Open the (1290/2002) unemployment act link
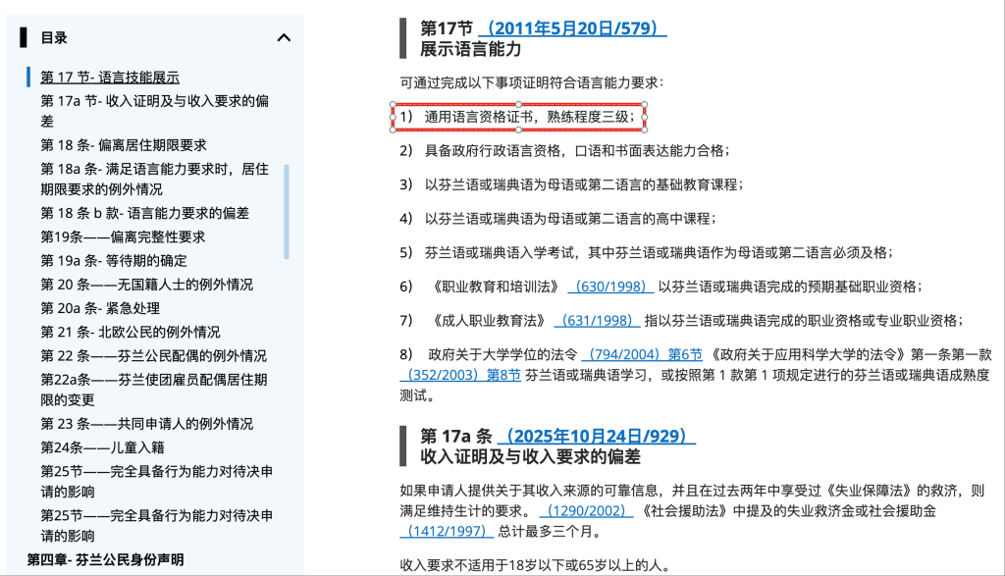Image resolution: width=1005 pixels, height=576 pixels. (x=586, y=511)
